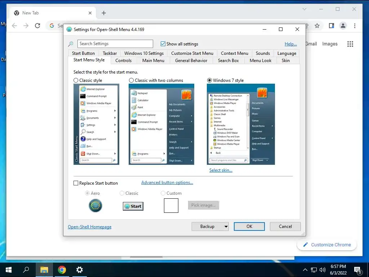
Task: Open Chrome tab search chevron
Action: pyautogui.click(x=304, y=9)
